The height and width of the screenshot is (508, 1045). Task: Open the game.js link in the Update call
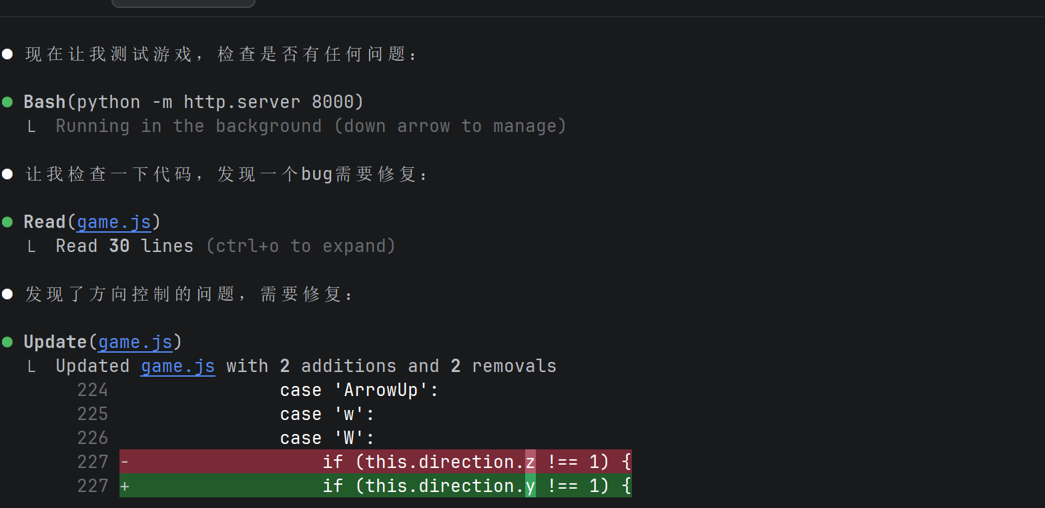coord(135,342)
